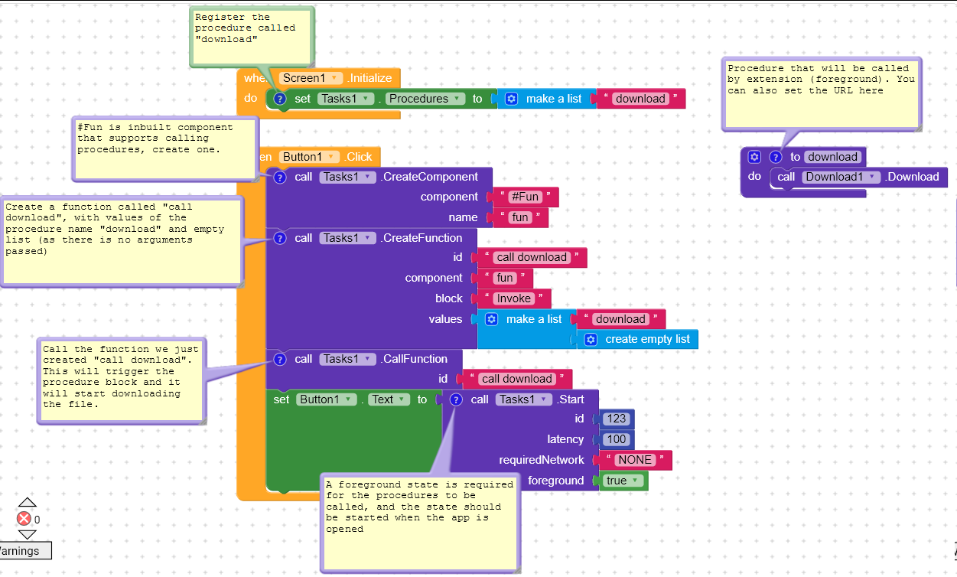Toggle comment icon on Tasks1.Start block
The height and width of the screenshot is (577, 957).
tap(456, 399)
